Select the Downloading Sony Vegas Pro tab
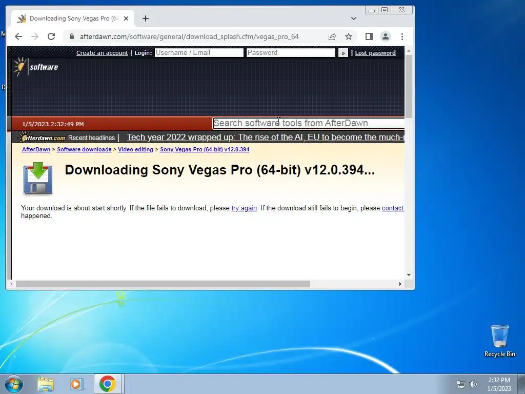 pos(73,18)
